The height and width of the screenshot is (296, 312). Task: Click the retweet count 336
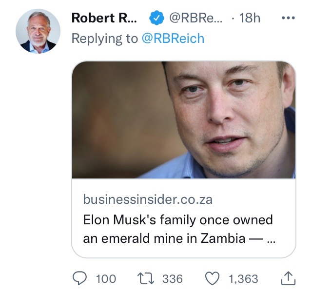coord(172,278)
